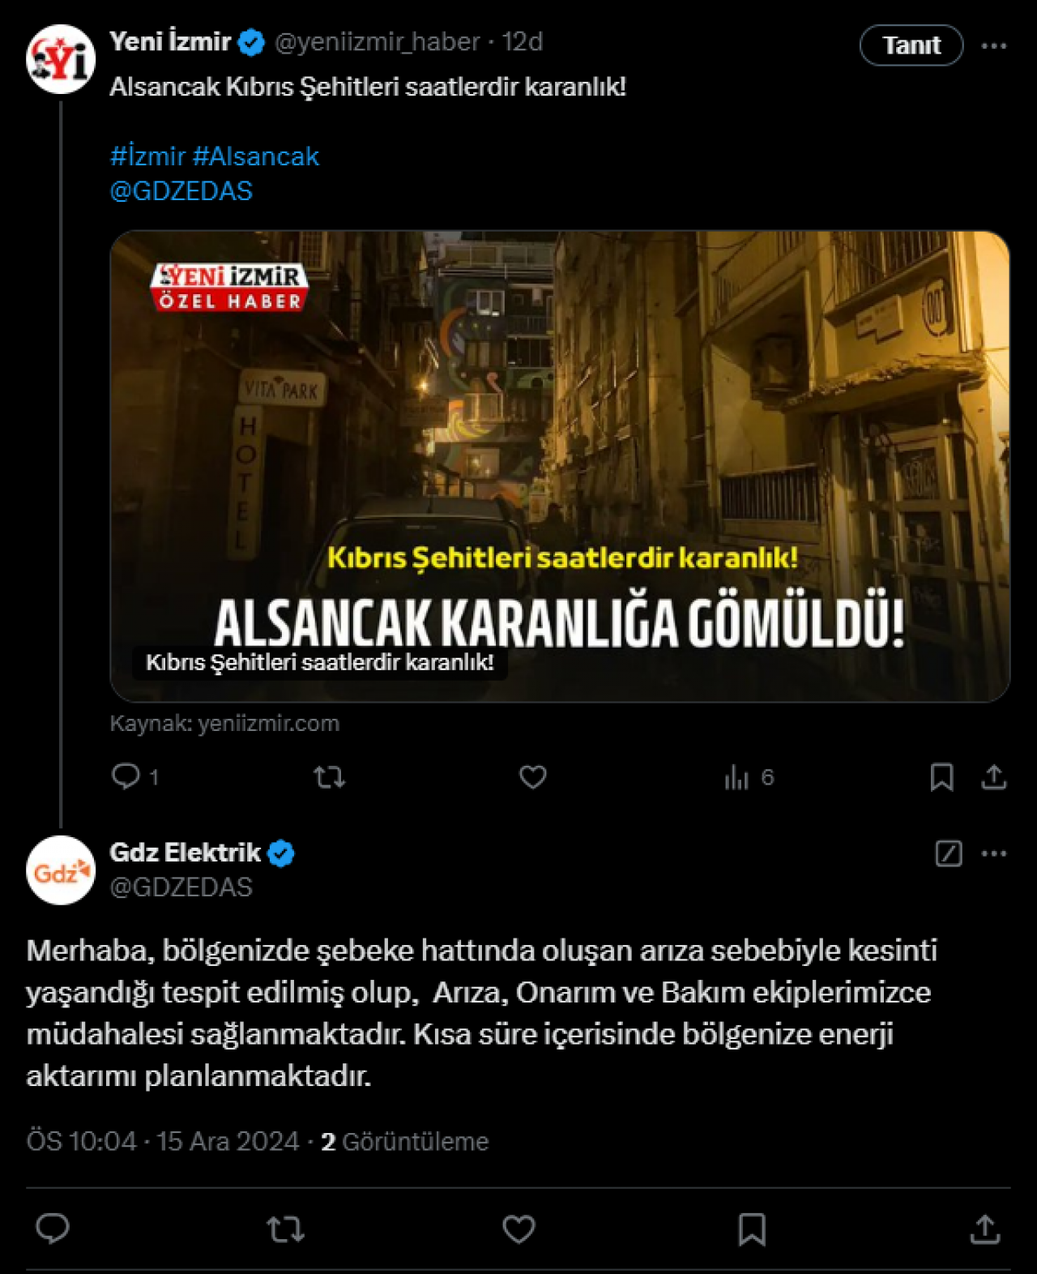
Task: Open Grok explain icon on Gdz reply
Action: tap(949, 853)
